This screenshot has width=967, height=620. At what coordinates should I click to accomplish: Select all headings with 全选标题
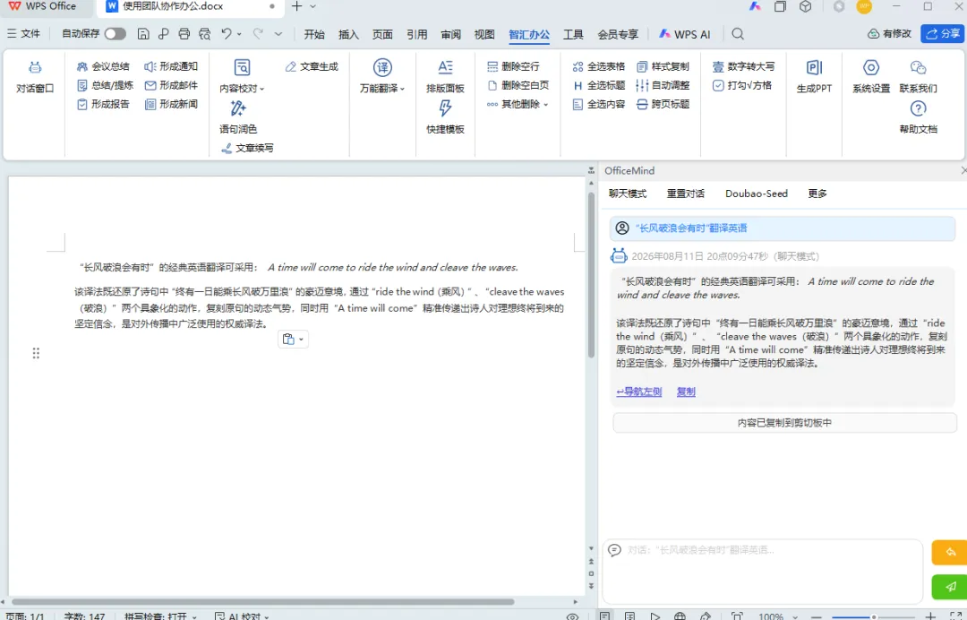point(598,85)
